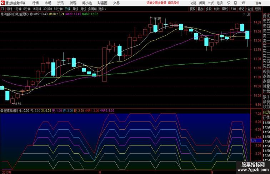Click the 证券交易未登录 login link
This screenshot has height=174, width=270.
point(156,3)
